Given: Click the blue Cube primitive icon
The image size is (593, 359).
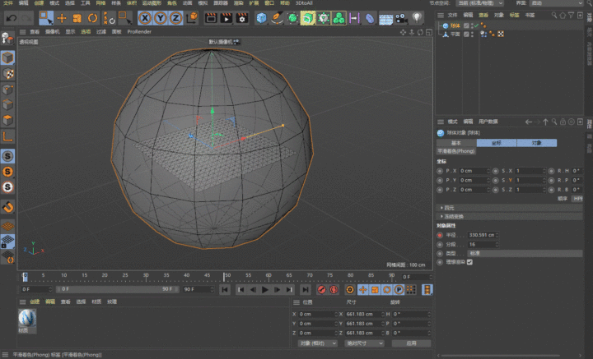Looking at the screenshot, I should point(261,18).
